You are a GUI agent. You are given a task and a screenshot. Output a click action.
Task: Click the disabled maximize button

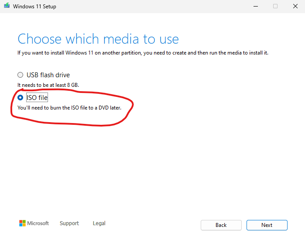(275, 6)
